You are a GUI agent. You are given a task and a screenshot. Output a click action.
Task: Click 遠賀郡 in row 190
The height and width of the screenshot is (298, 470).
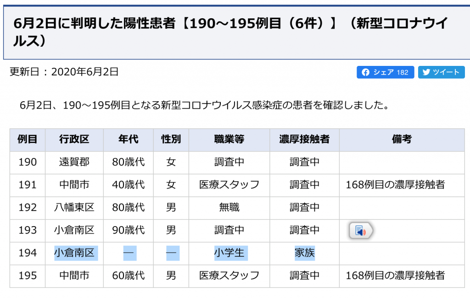(74, 162)
